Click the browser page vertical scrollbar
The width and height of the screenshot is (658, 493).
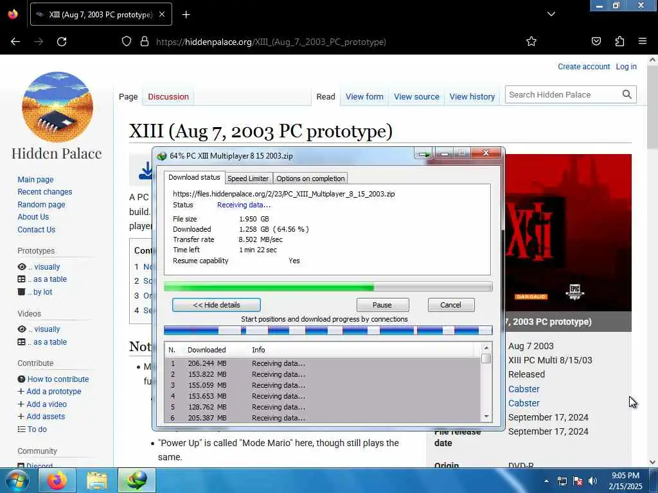(653, 260)
